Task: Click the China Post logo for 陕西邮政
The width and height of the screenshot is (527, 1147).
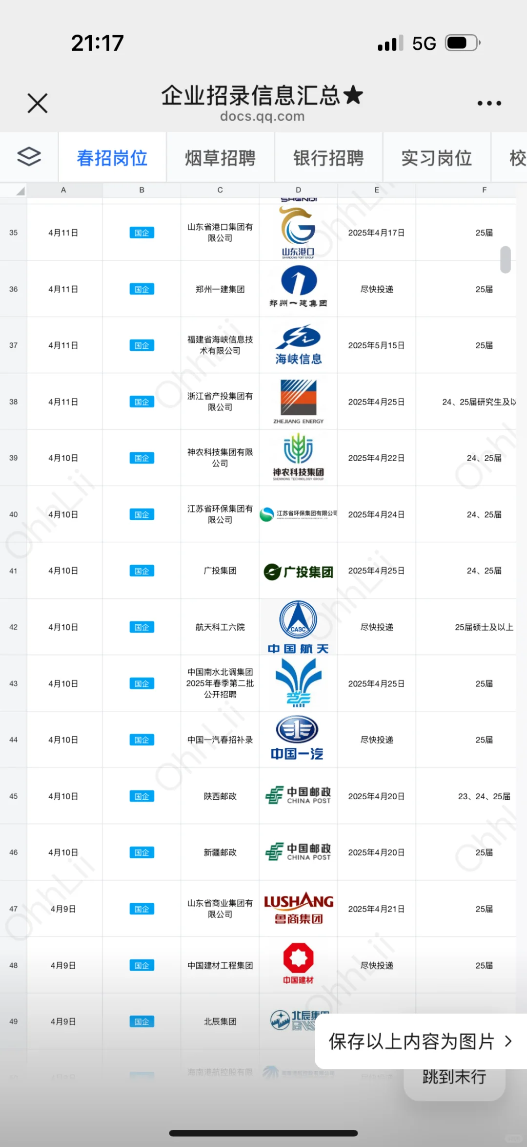Action: point(298,795)
